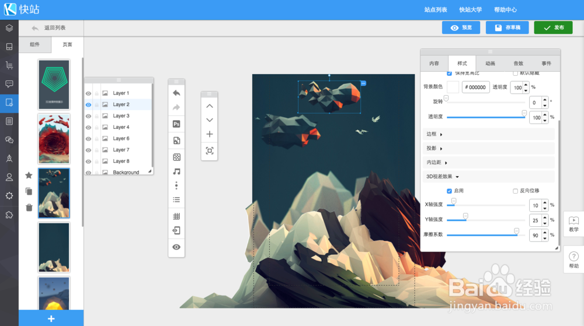Toggle visibility of Layer 6
The width and height of the screenshot is (584, 326).
[x=88, y=139]
